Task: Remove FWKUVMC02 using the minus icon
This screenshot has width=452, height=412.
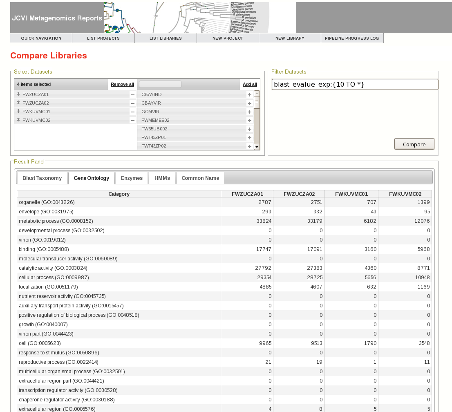Action: (x=133, y=121)
